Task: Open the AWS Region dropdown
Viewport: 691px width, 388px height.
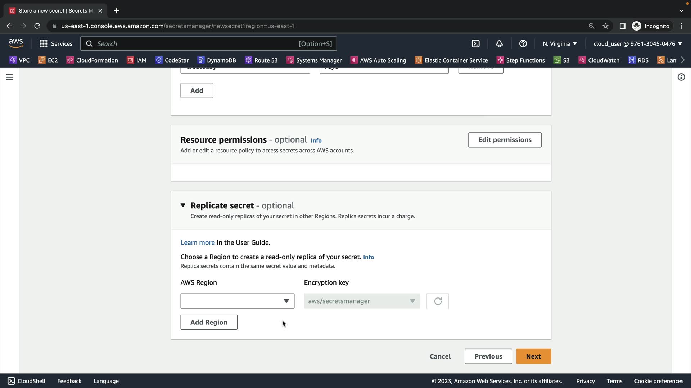Action: click(237, 301)
